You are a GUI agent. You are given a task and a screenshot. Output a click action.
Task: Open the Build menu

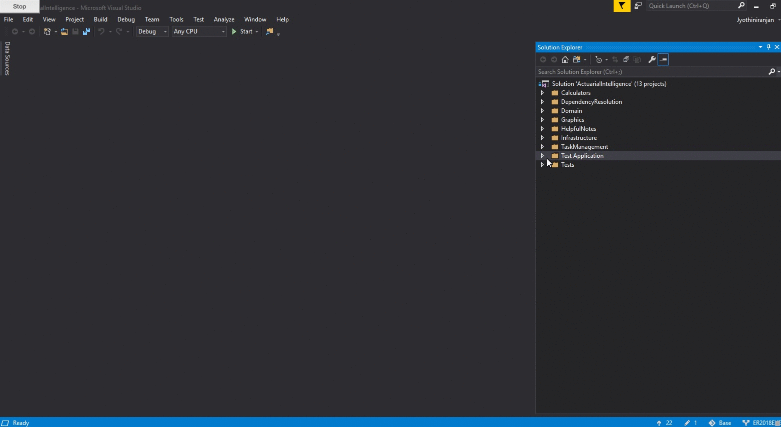click(x=100, y=19)
